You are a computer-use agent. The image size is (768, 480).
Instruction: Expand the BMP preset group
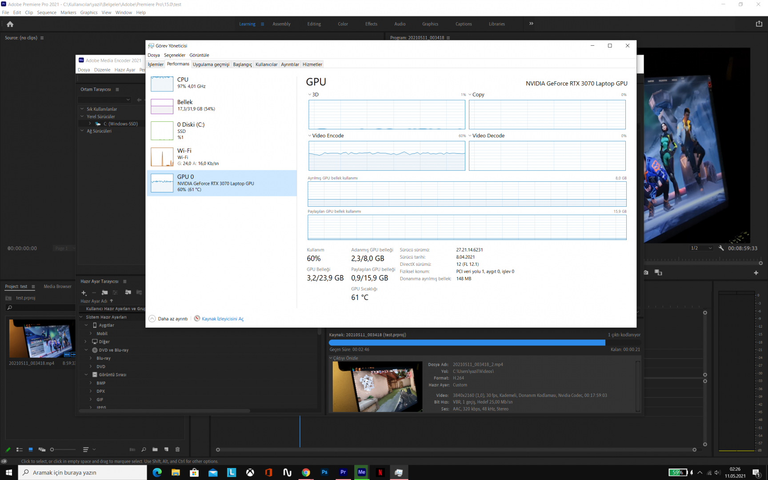91,383
